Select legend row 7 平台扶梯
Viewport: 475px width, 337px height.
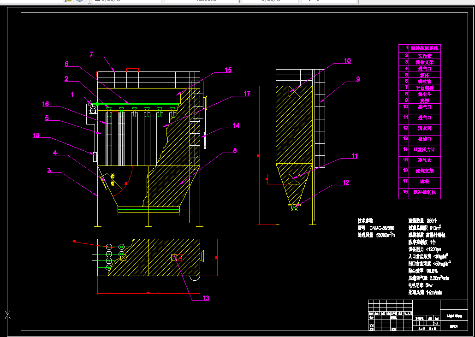tap(420, 88)
